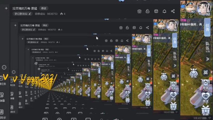Open the 招新 gift box in the second-largest game preview
The width and height of the screenshot is (213, 120).
173,106
